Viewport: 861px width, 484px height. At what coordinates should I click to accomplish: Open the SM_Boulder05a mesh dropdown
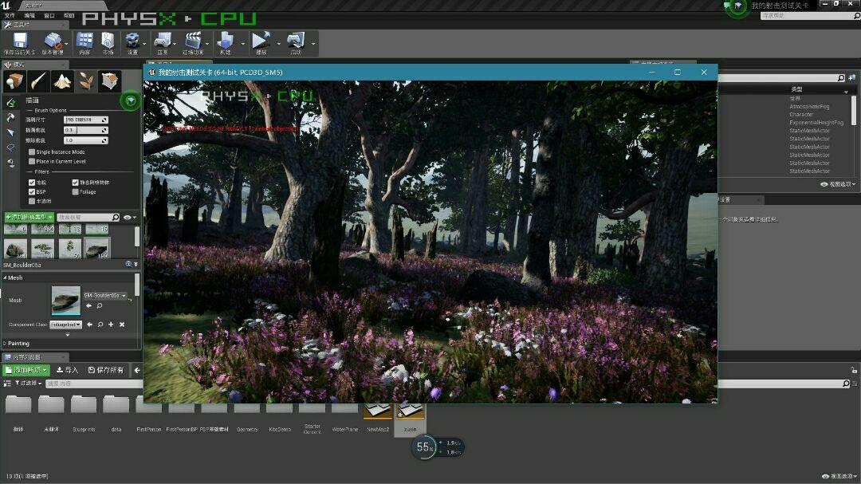[x=105, y=295]
